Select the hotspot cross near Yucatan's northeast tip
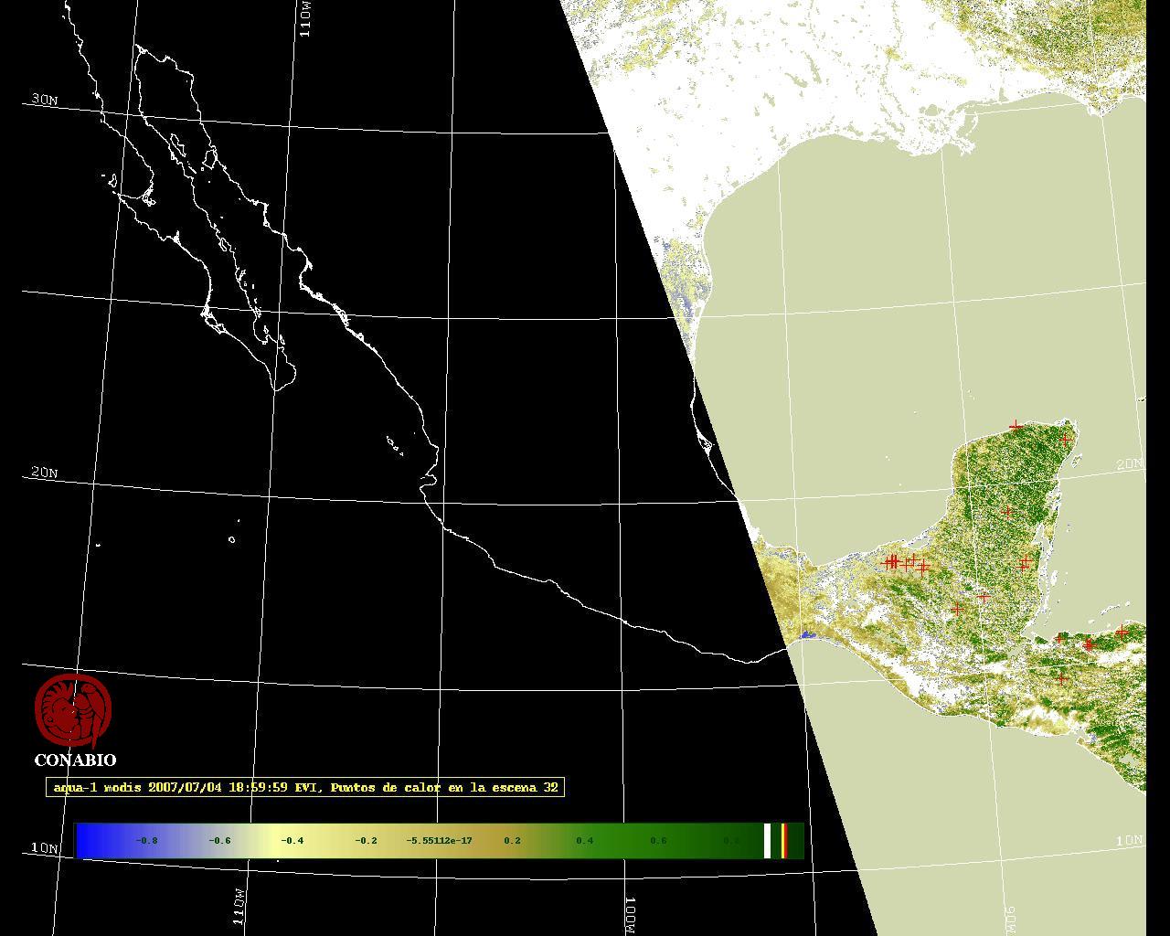 [1065, 441]
